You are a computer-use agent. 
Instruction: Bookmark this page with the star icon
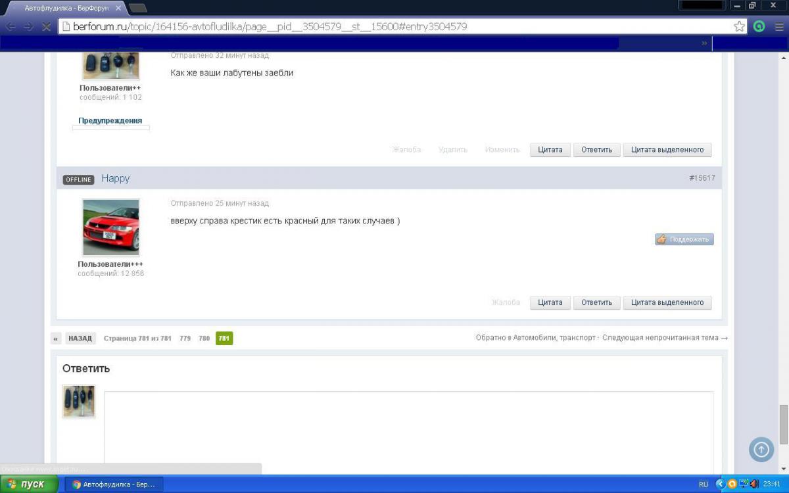[x=740, y=27]
